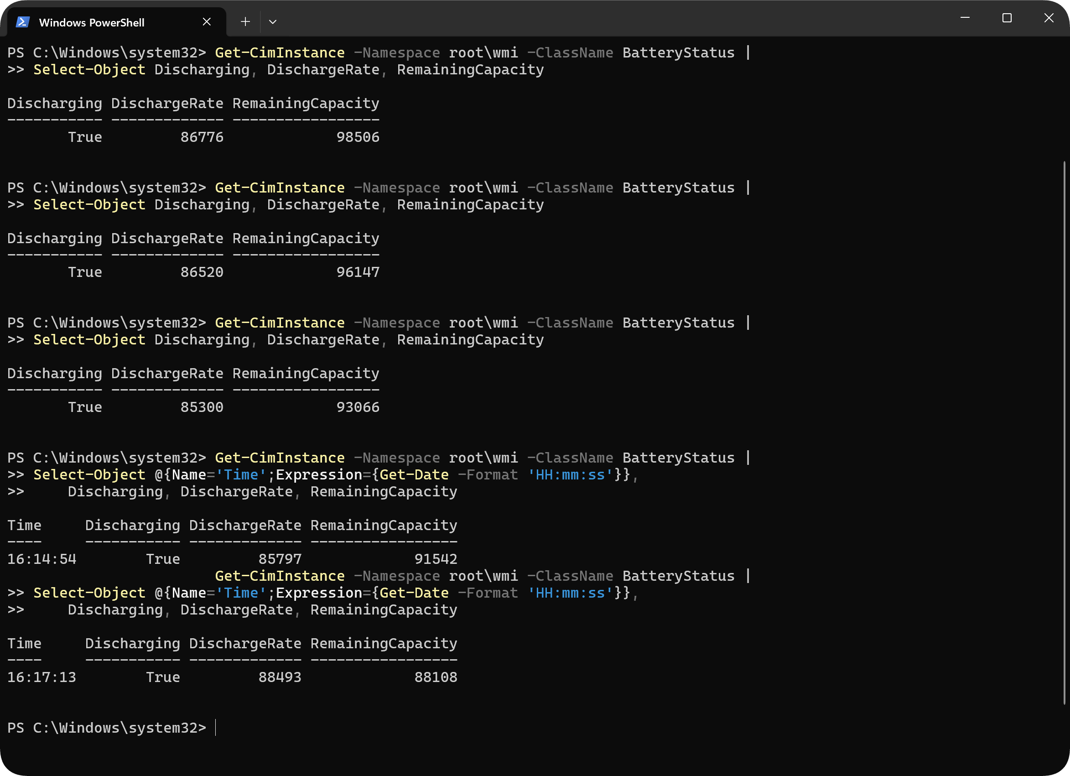This screenshot has width=1070, height=776.
Task: Click the PowerShell icon in the tab
Action: (x=23, y=22)
